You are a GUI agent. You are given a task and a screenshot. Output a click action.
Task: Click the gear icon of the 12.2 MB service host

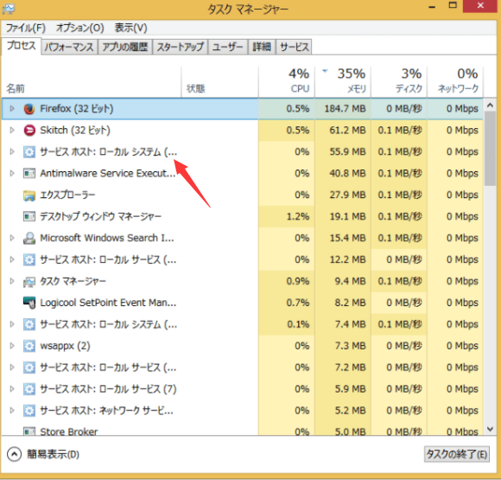coord(29,259)
